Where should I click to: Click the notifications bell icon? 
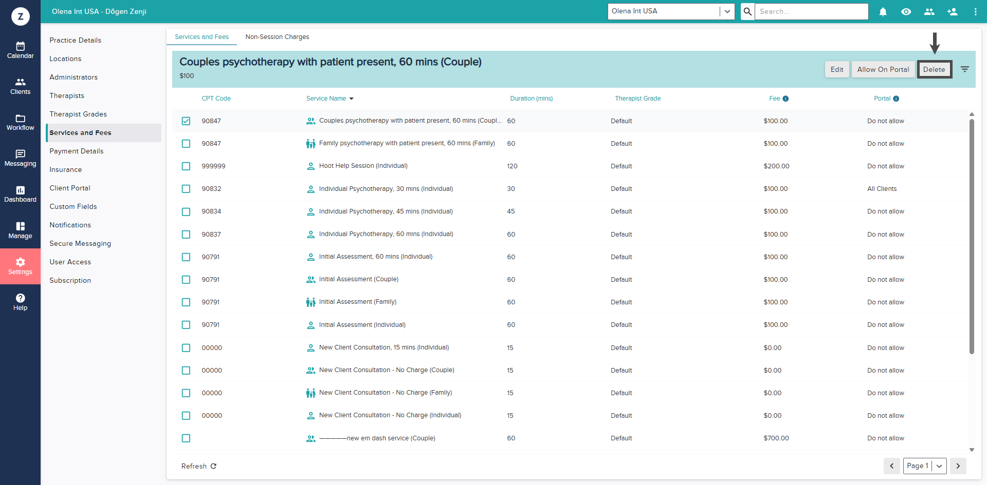click(x=883, y=12)
